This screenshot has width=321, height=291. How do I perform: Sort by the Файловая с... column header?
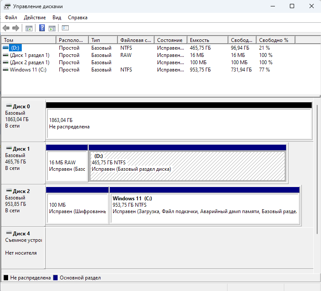click(x=136, y=40)
